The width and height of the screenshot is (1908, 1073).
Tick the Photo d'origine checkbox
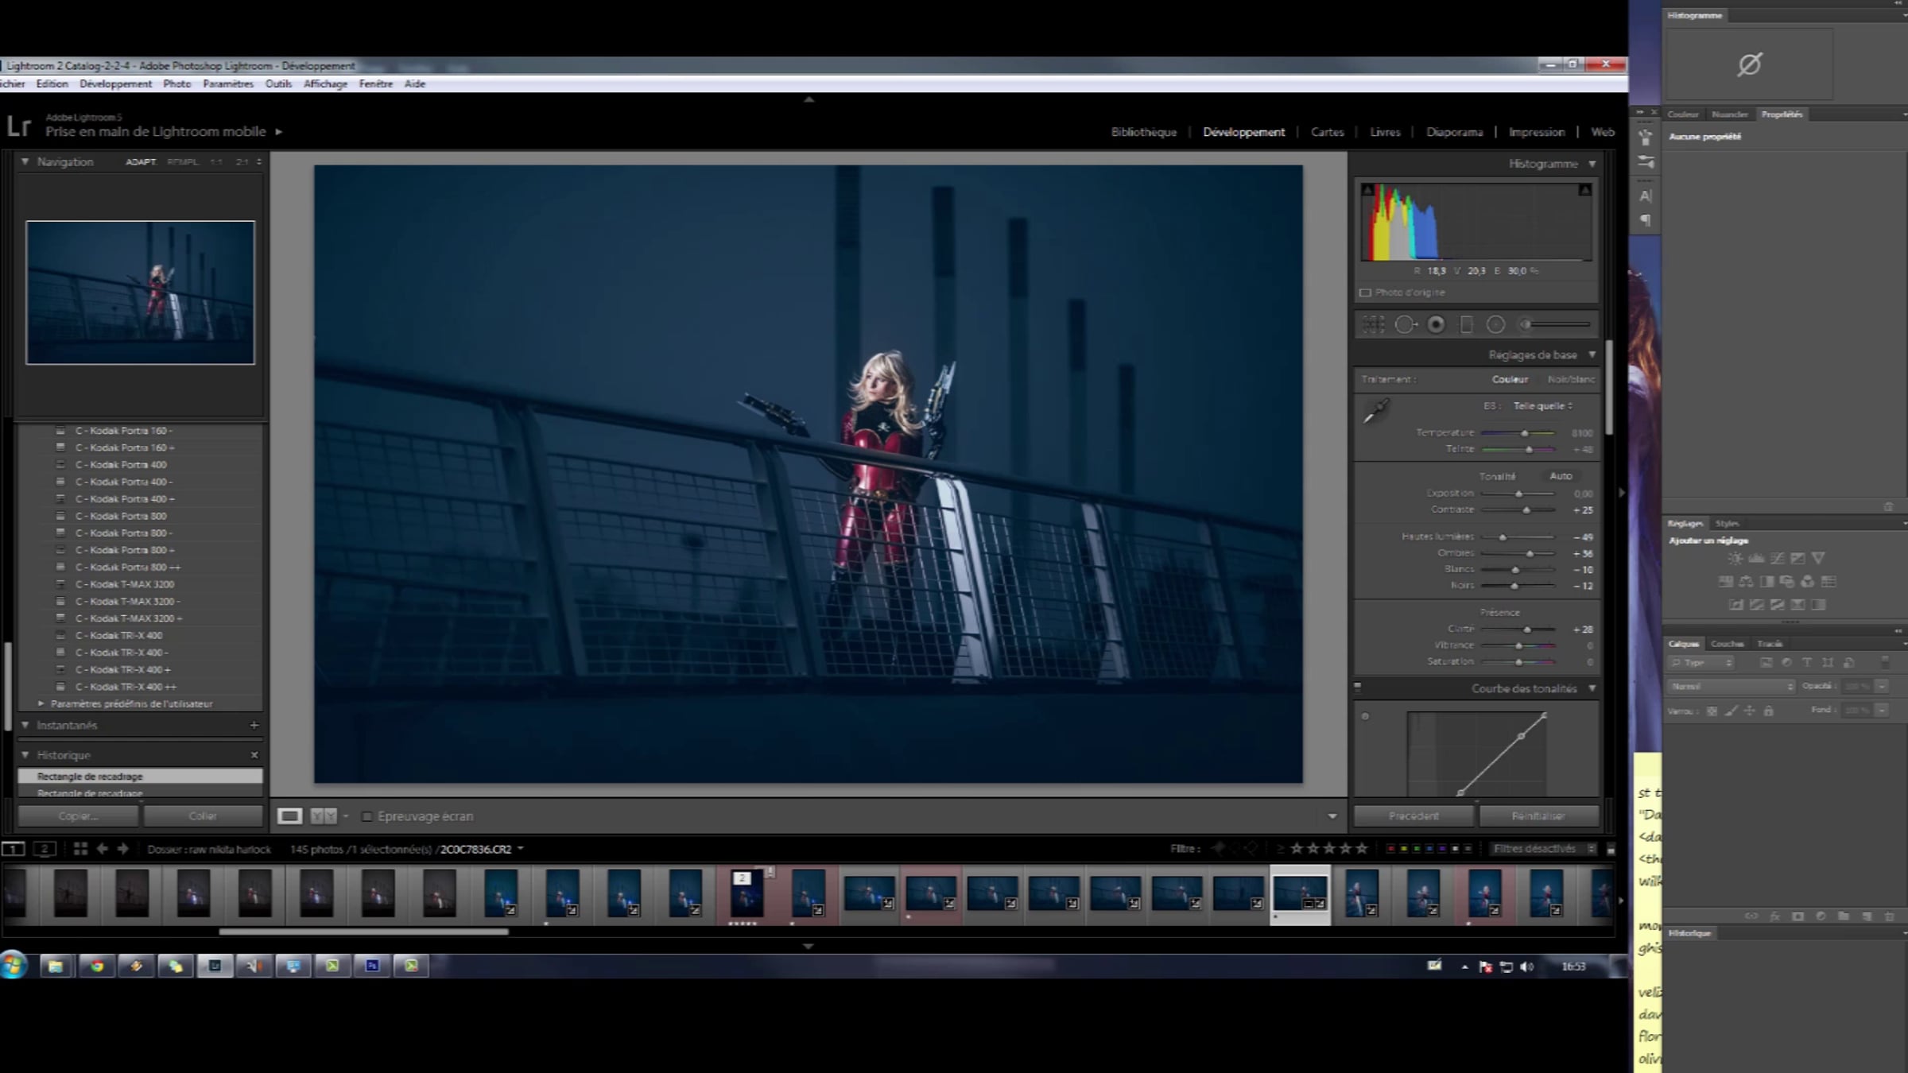coord(1366,292)
